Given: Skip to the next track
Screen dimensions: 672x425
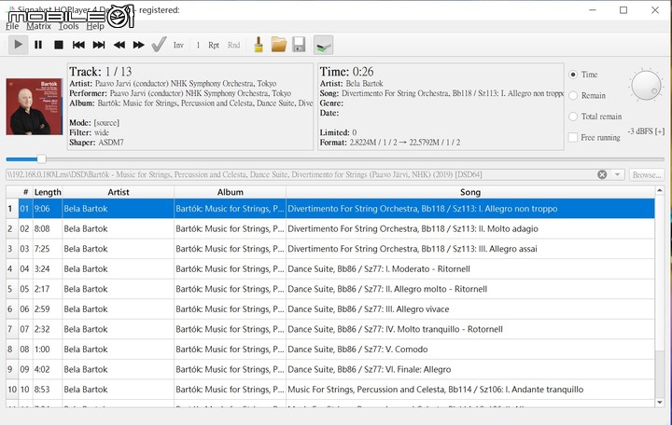Looking at the screenshot, I should coord(99,45).
